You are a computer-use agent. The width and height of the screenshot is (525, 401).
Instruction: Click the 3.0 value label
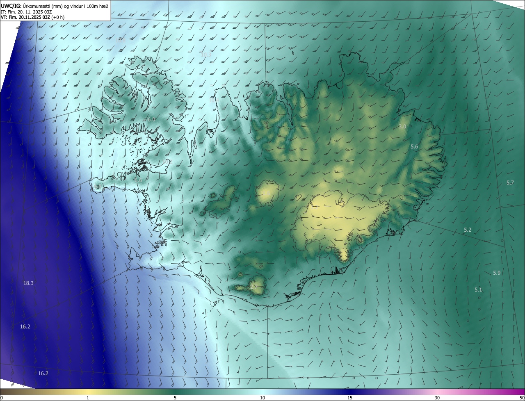point(402,126)
